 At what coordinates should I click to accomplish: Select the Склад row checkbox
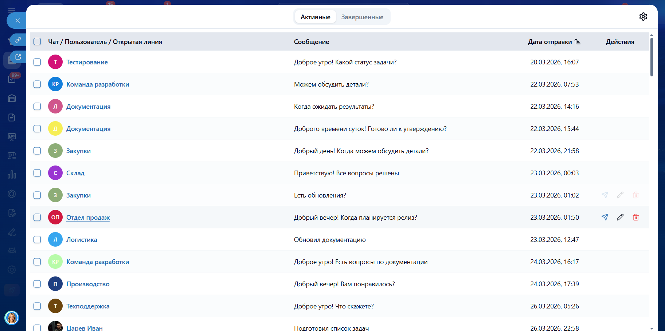click(x=37, y=173)
